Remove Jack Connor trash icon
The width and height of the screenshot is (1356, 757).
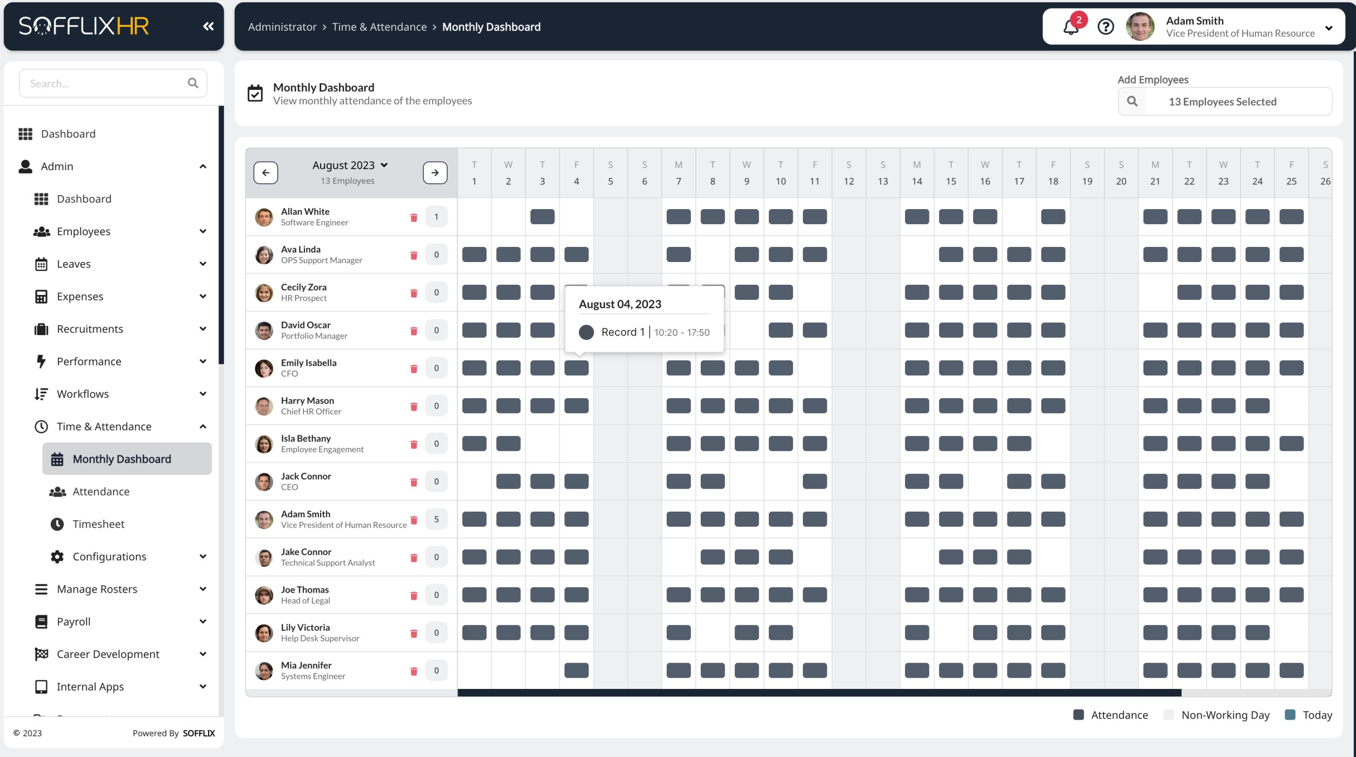tap(414, 482)
